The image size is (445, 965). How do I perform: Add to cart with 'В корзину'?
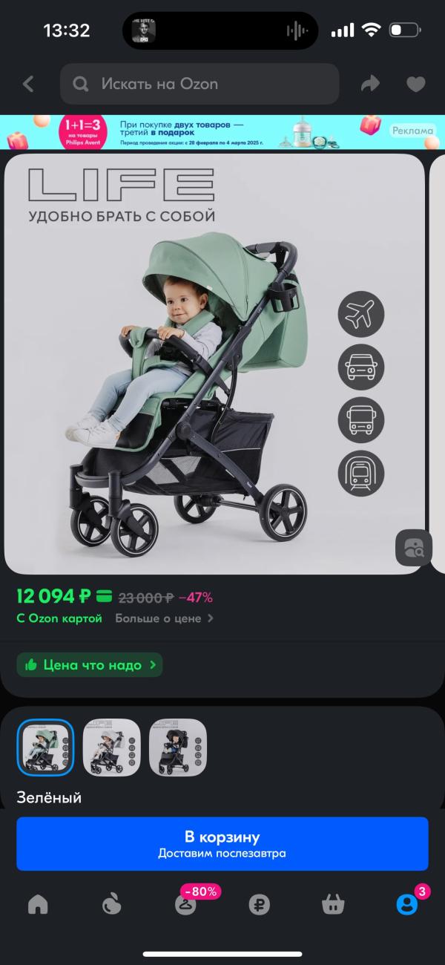coord(222,844)
